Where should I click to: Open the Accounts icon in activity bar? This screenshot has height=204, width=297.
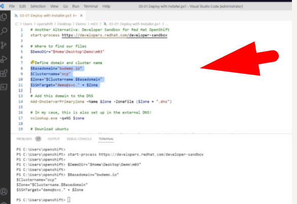pyautogui.click(x=4, y=191)
